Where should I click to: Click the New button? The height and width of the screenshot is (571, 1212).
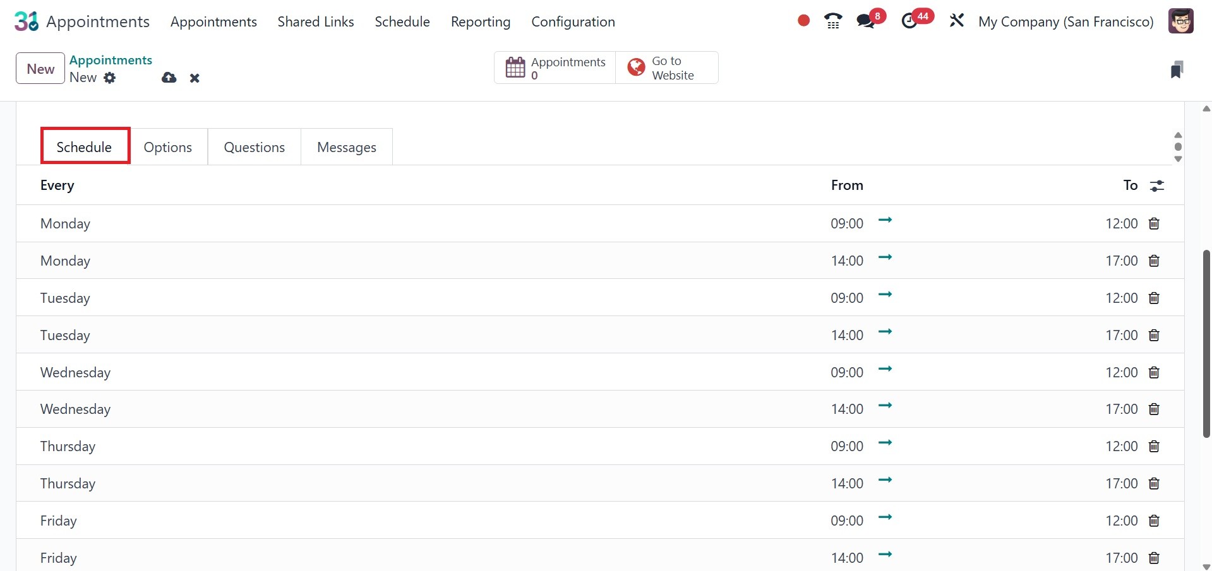pyautogui.click(x=40, y=69)
